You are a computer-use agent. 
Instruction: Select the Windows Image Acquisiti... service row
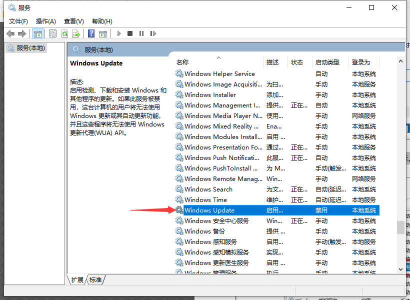coord(277,84)
